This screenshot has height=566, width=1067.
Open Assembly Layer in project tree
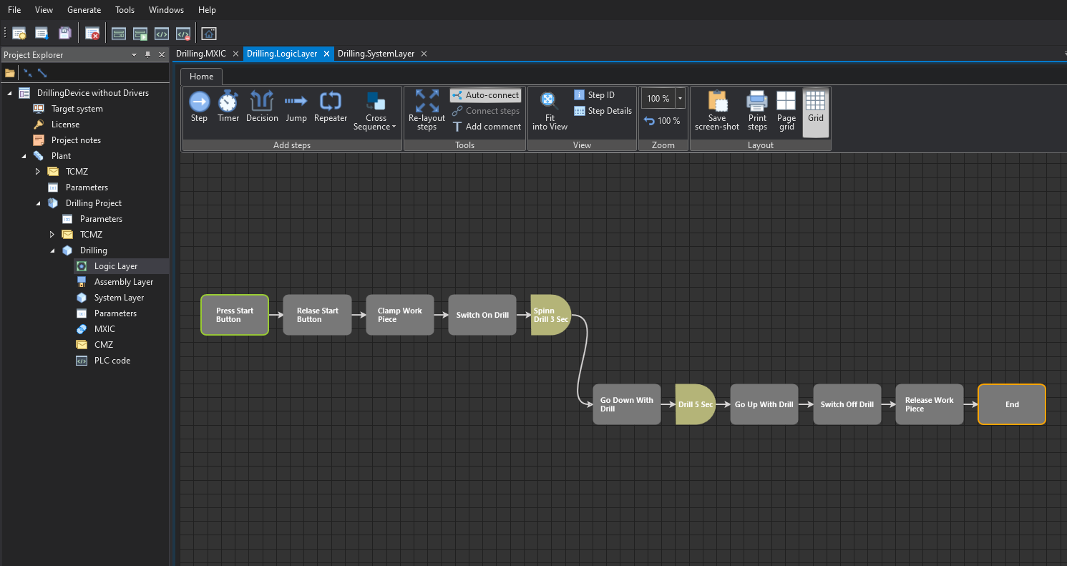click(123, 282)
